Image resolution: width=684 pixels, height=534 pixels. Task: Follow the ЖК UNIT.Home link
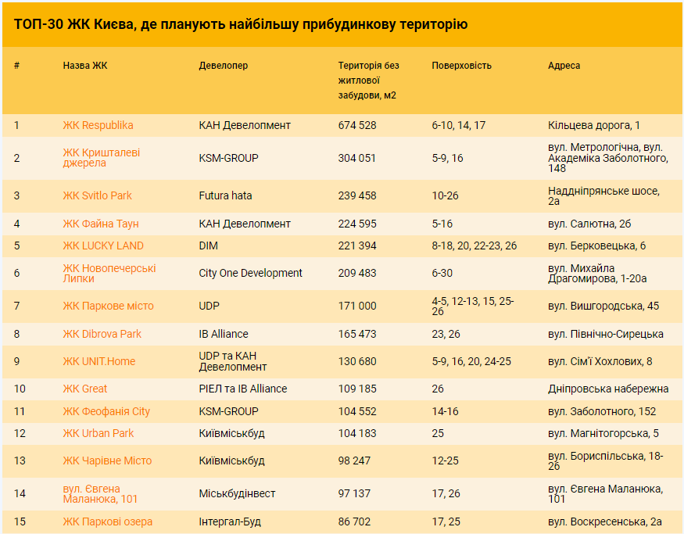(98, 361)
